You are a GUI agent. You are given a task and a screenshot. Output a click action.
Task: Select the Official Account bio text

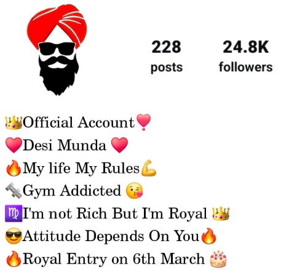point(79,122)
